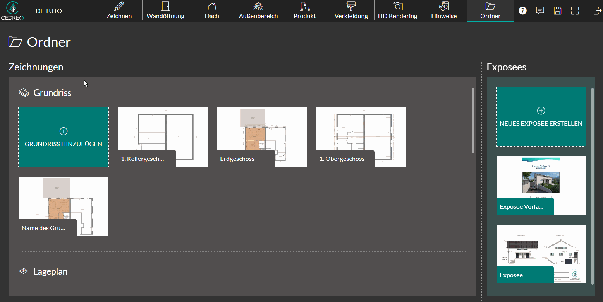Viewport: 603px width, 302px height.
Task: Switch to the Ordner tab
Action: point(490,10)
